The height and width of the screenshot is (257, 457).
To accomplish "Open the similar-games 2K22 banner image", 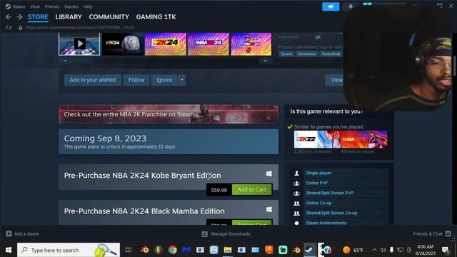I will 317,139.
